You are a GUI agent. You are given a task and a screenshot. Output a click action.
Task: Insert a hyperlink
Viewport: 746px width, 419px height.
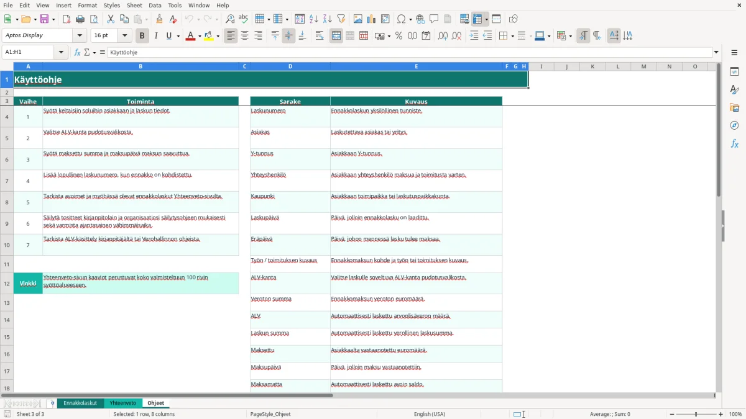(x=420, y=19)
